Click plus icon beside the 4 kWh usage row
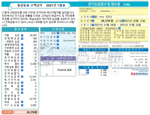The height and width of the screenshot is (115, 150). point(88,70)
